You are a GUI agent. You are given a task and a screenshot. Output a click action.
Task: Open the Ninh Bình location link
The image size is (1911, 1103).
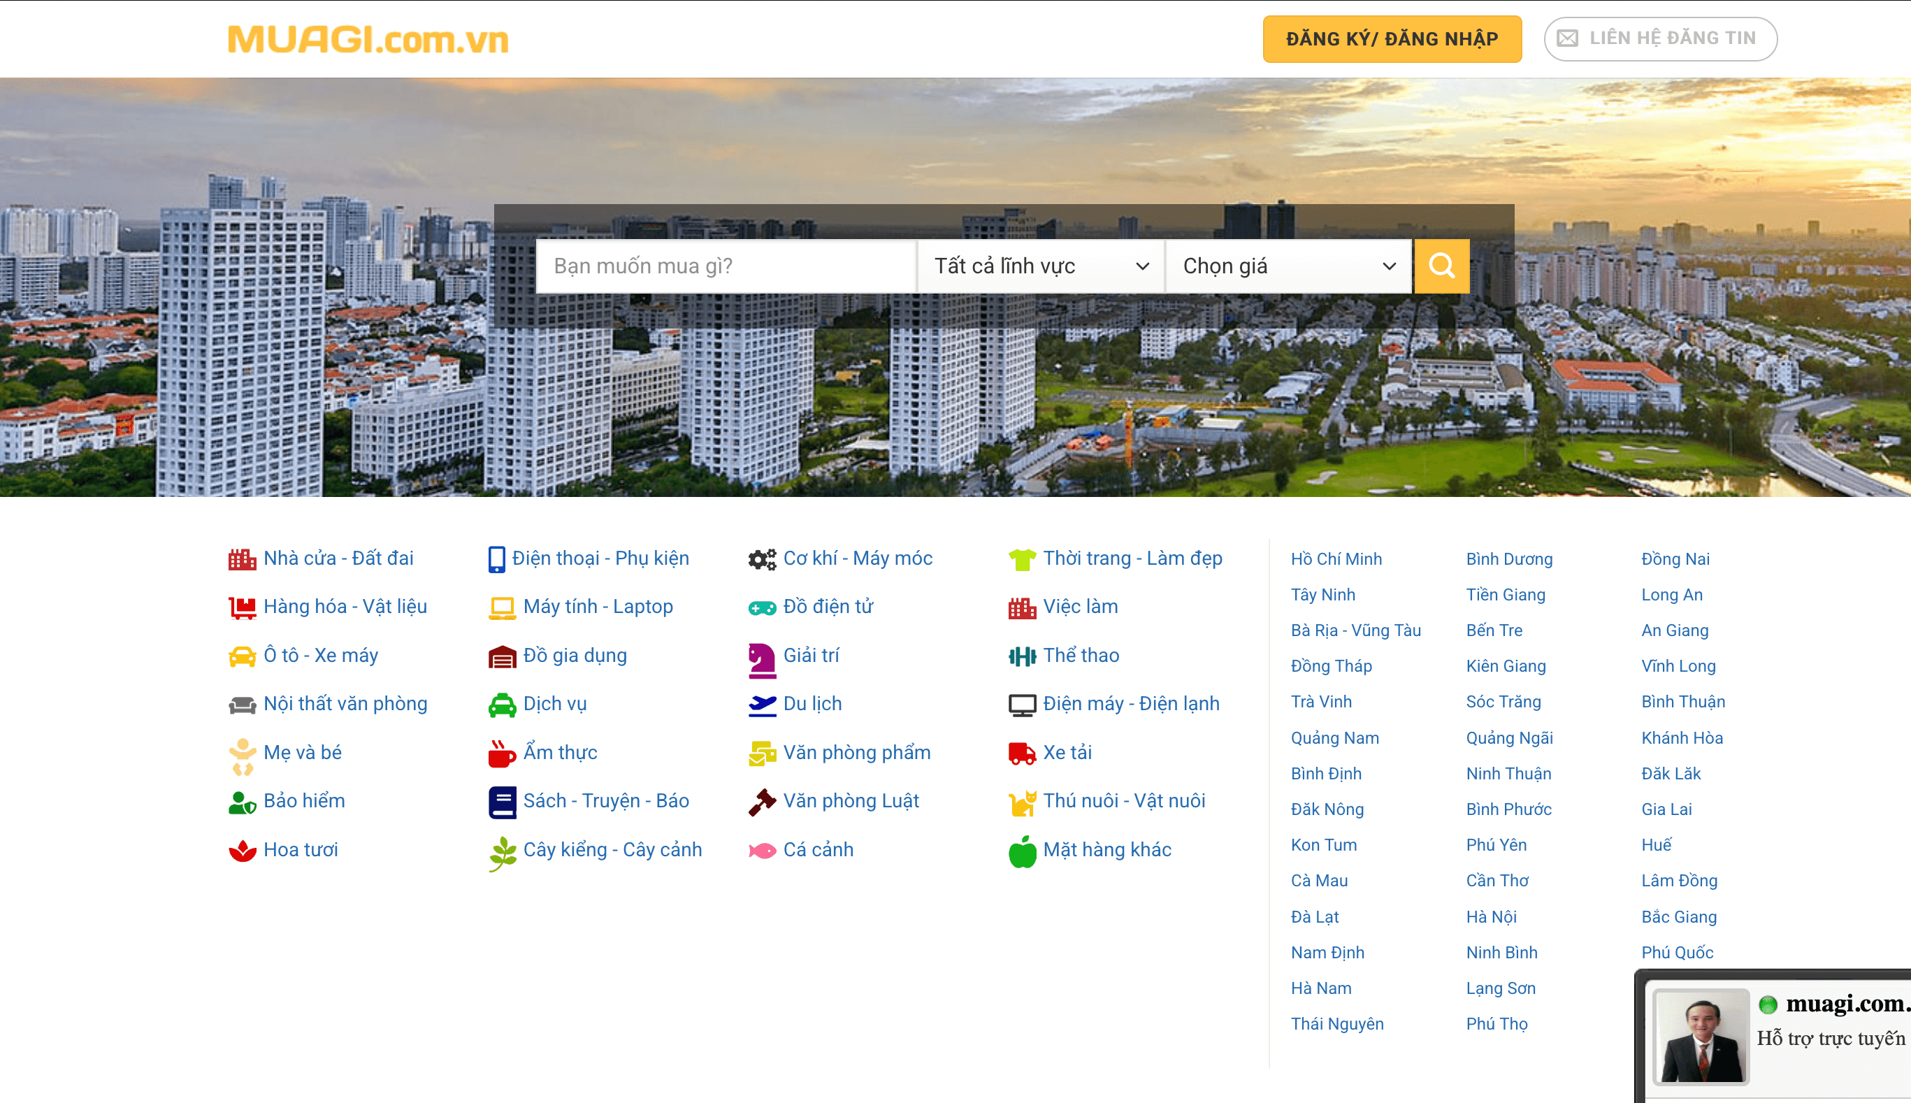tap(1501, 952)
